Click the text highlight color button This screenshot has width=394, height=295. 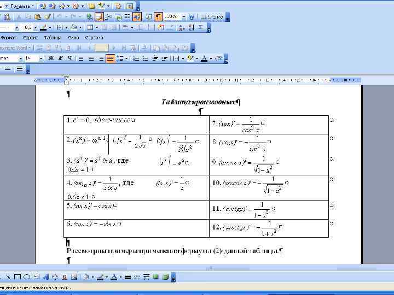(x=190, y=58)
